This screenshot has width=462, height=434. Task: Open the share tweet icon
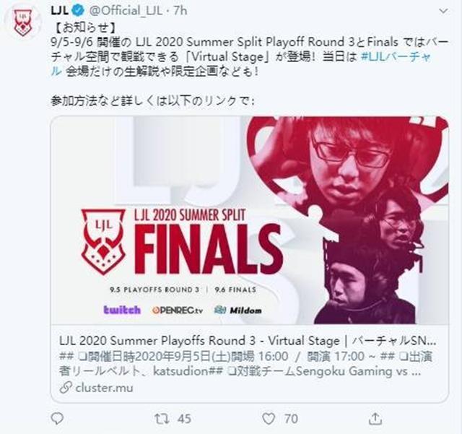[x=375, y=418]
